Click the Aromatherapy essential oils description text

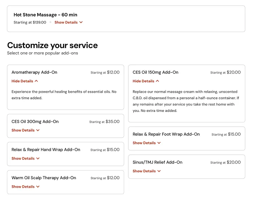pos(64,95)
